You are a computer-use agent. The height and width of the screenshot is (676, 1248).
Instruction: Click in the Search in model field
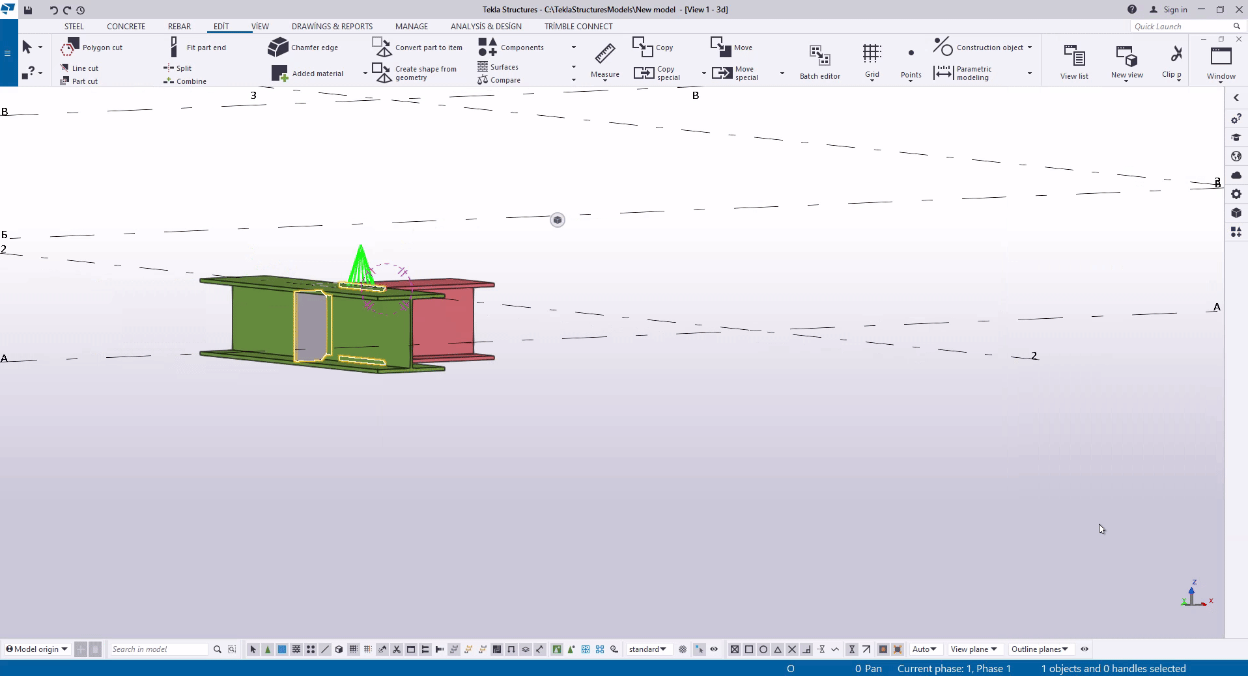pos(159,649)
